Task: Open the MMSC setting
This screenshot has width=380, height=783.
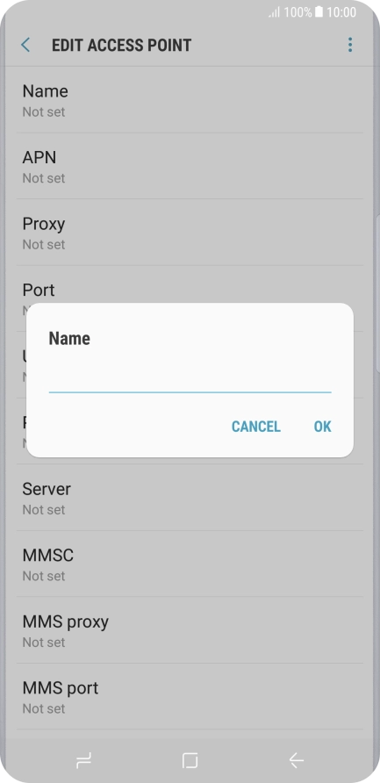Action: pos(190,564)
